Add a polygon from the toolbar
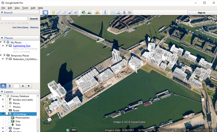This screenshot has width=217, height=132. (x=59, y=12)
